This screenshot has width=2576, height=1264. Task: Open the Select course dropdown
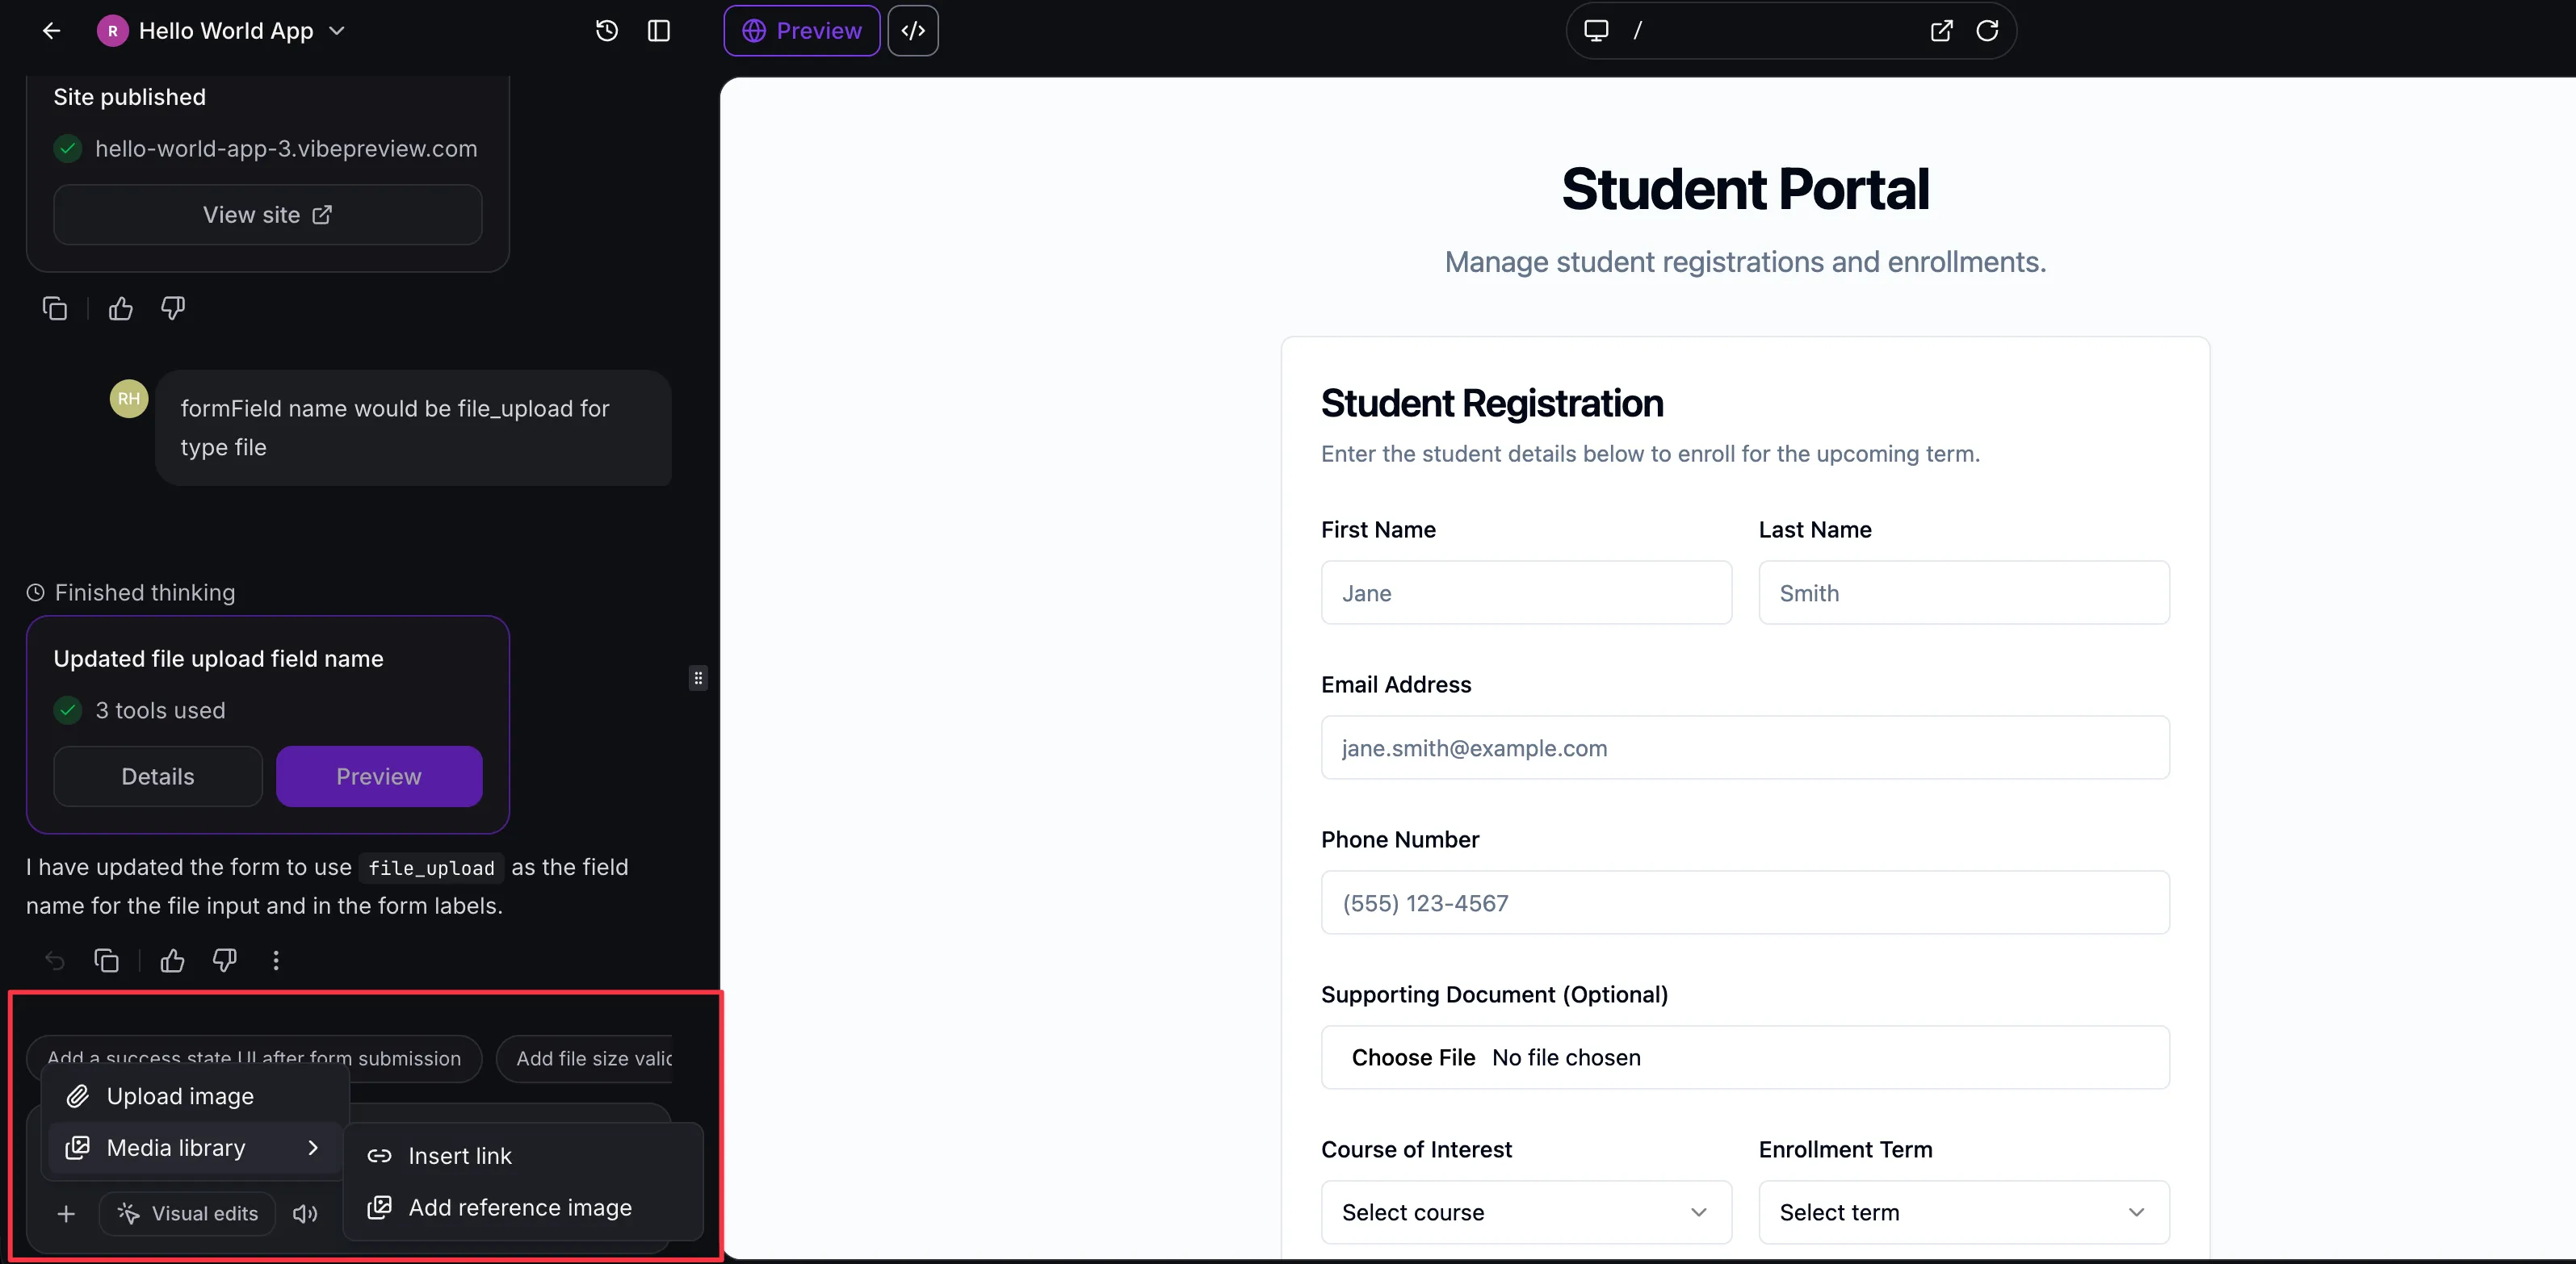pos(1526,1212)
